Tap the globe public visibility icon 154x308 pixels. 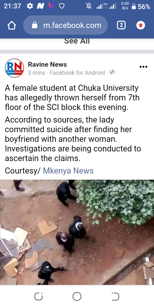pos(112,73)
